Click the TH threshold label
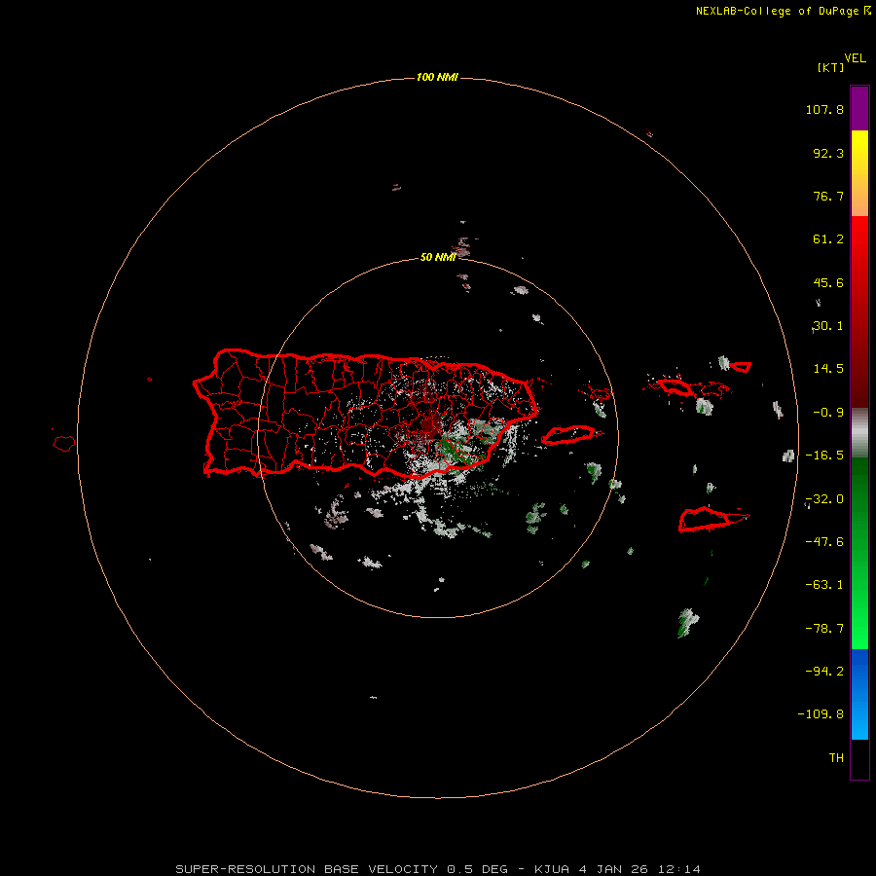 [836, 758]
